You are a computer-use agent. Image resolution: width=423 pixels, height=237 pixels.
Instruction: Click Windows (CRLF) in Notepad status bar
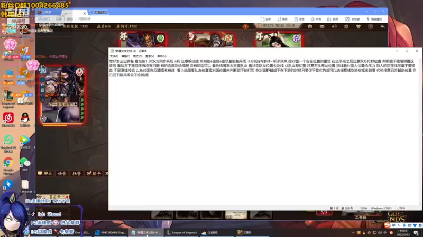(x=381, y=208)
